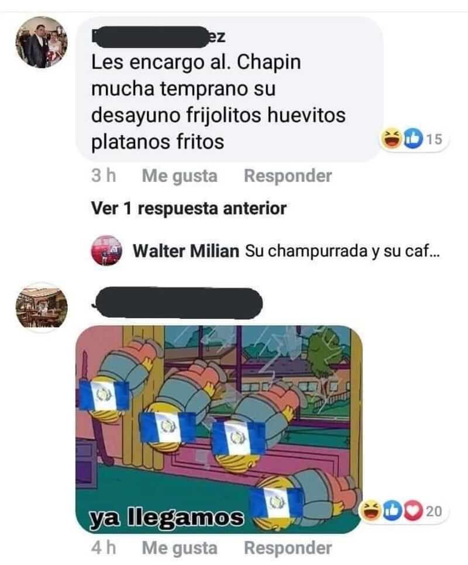This screenshot has width=468, height=565.
Task: Click the blue like reaction beside count 15
Action: (x=413, y=139)
